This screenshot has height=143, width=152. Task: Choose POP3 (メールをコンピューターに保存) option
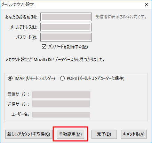click(62, 78)
